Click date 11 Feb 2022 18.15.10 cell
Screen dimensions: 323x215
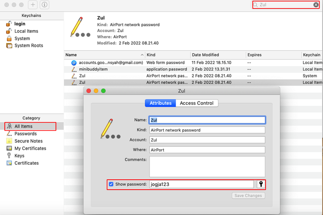[211, 62]
